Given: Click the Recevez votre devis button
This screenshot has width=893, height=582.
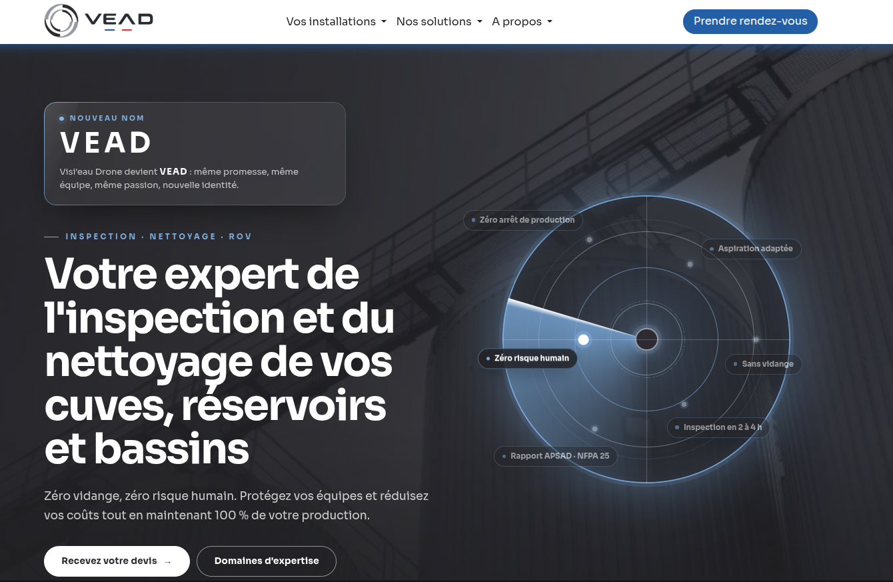Looking at the screenshot, I should point(117,561).
